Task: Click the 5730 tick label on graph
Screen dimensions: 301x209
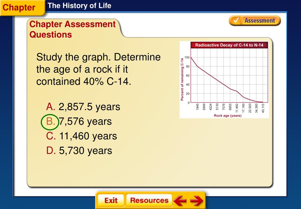Action: coord(217,107)
